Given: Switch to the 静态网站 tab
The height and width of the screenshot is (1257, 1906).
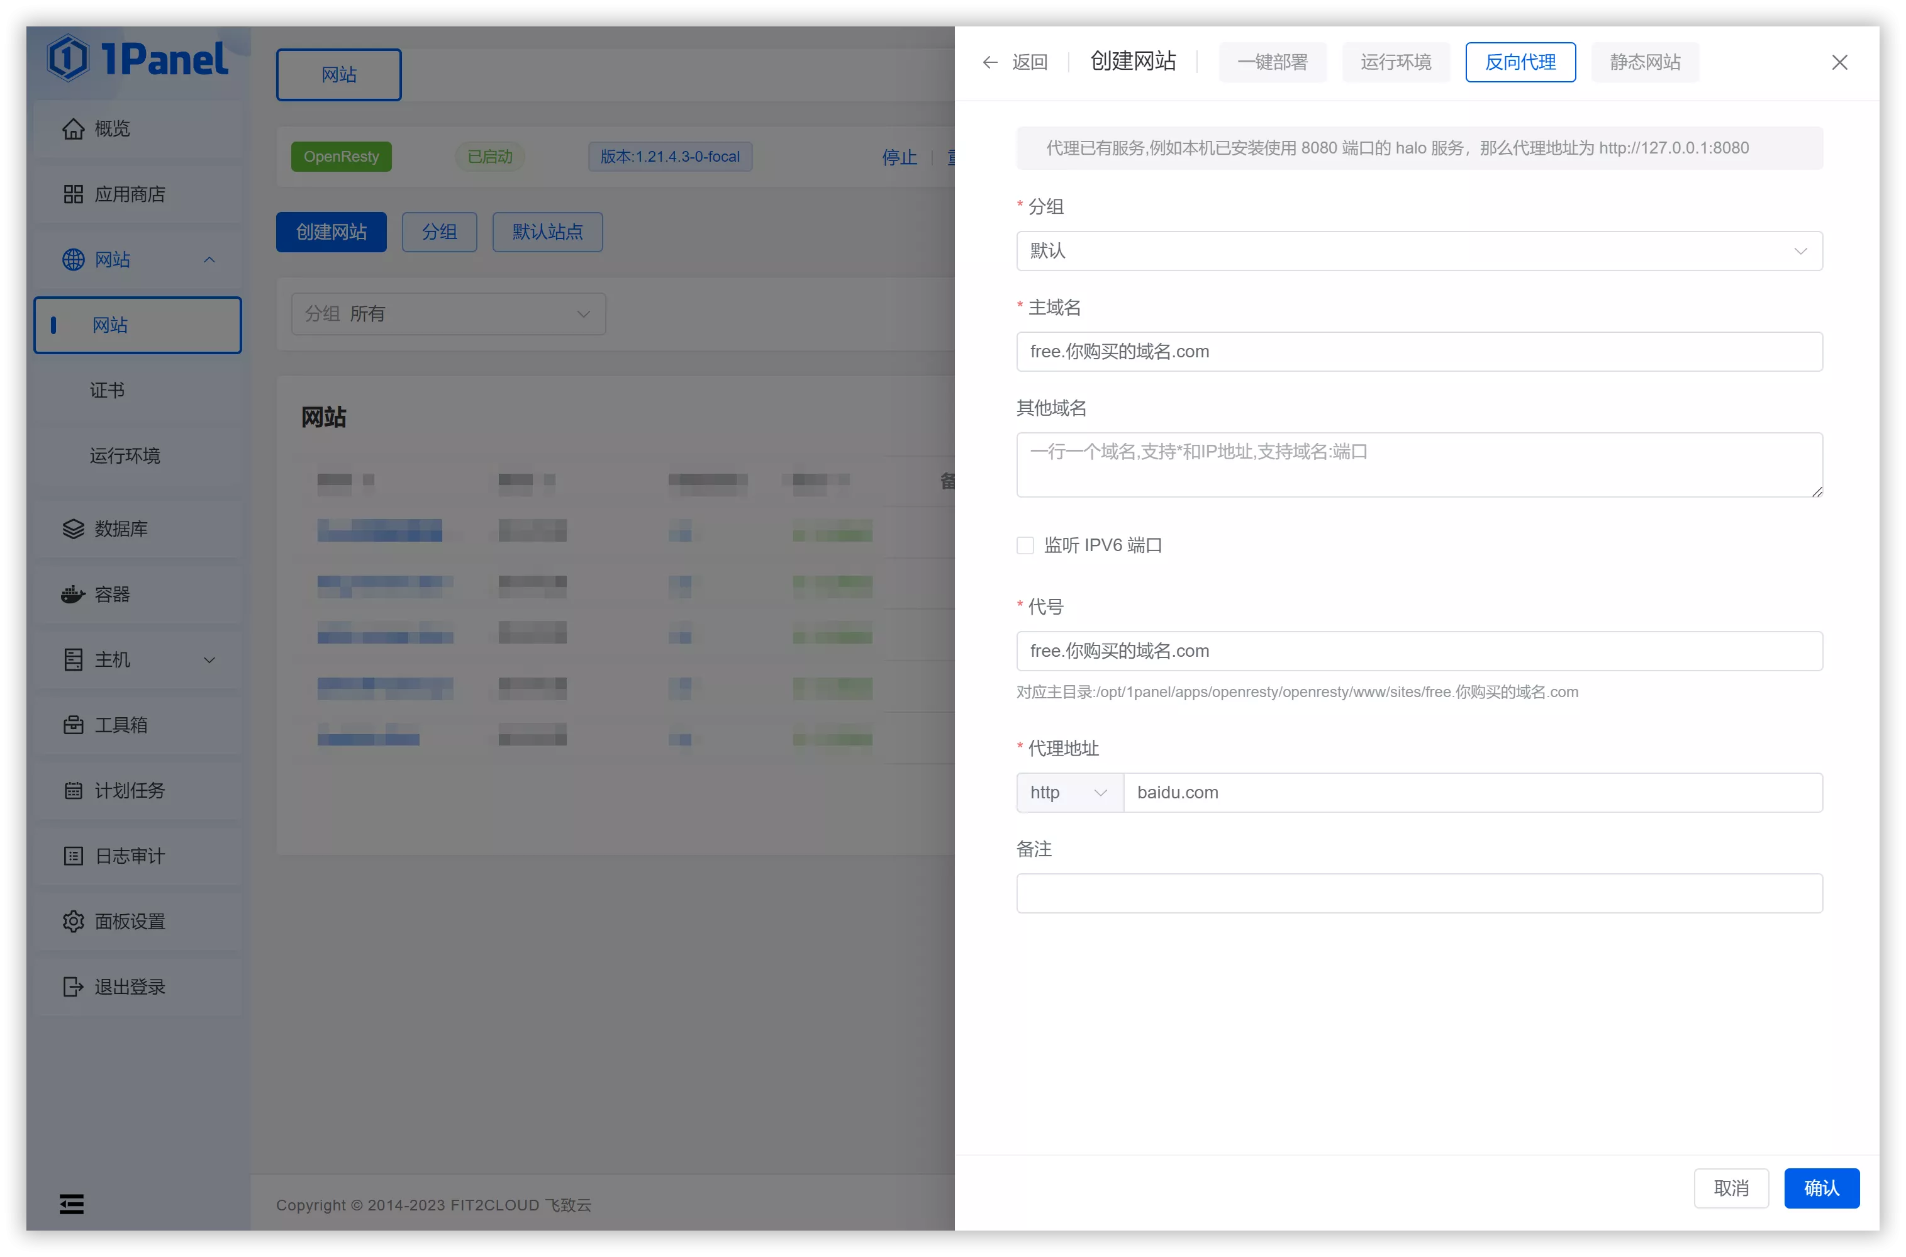Looking at the screenshot, I should tap(1645, 62).
